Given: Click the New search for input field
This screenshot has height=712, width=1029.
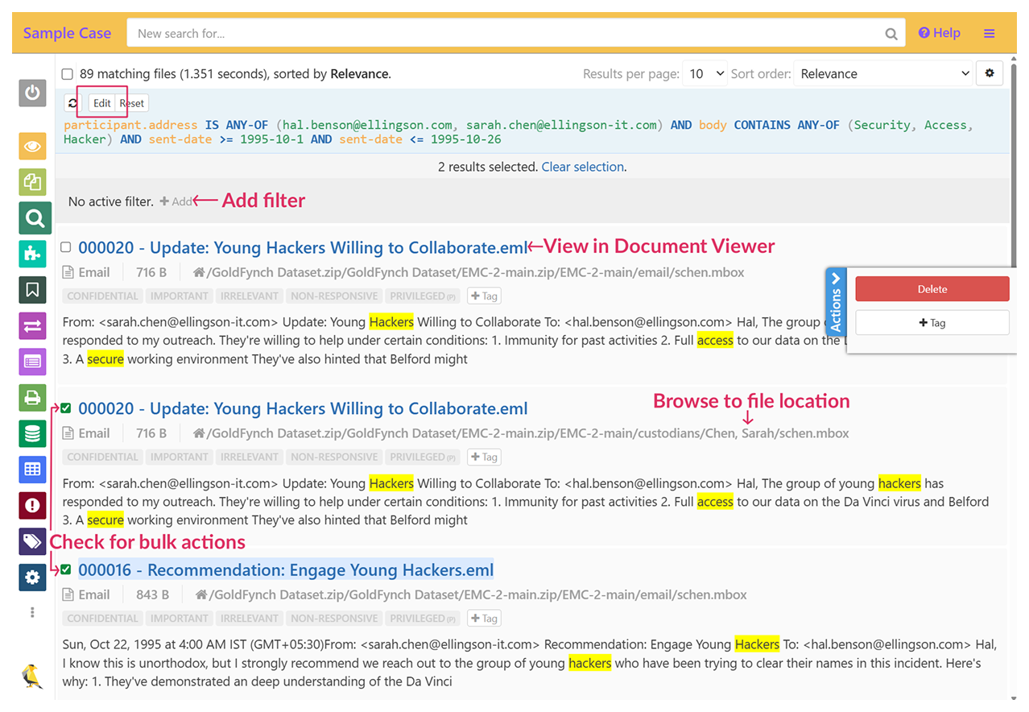Looking at the screenshot, I should tap(507, 34).
